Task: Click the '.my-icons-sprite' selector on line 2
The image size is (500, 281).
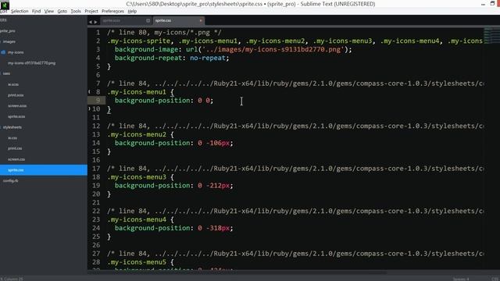Action: pyautogui.click(x=139, y=41)
